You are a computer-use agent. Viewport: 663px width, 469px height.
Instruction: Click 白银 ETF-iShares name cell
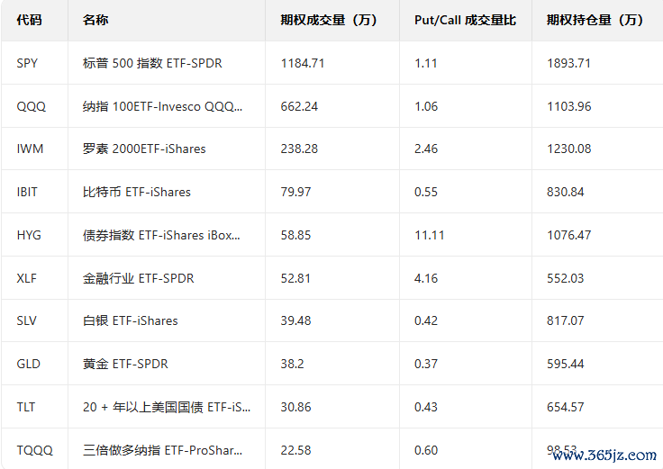pyautogui.click(x=130, y=320)
